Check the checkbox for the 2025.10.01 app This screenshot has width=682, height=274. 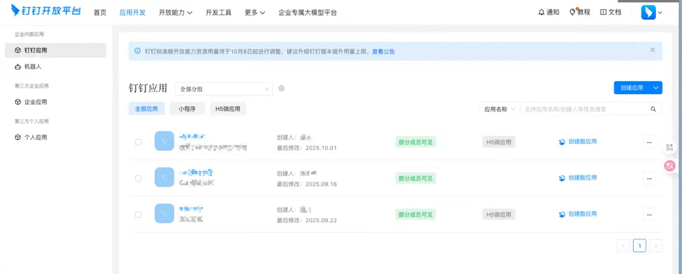[x=139, y=142]
